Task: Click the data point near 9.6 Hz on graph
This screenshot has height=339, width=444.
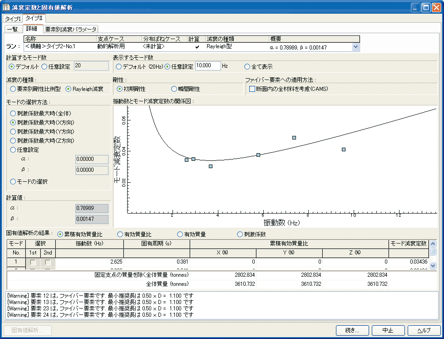Action: 344,150
